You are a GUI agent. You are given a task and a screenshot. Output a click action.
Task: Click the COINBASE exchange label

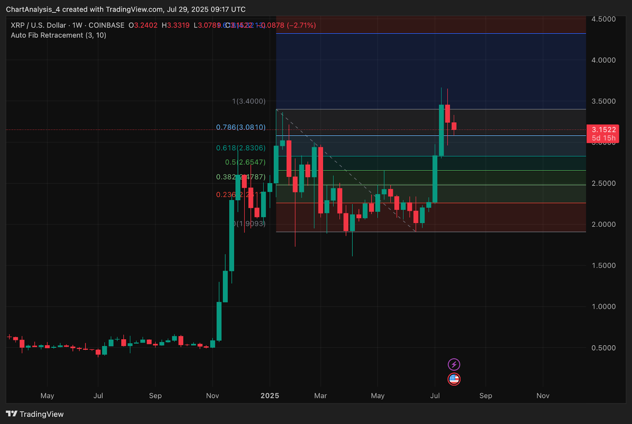106,25
